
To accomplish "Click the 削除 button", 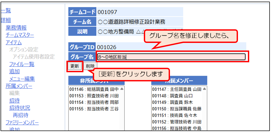I will (x=90, y=66).
